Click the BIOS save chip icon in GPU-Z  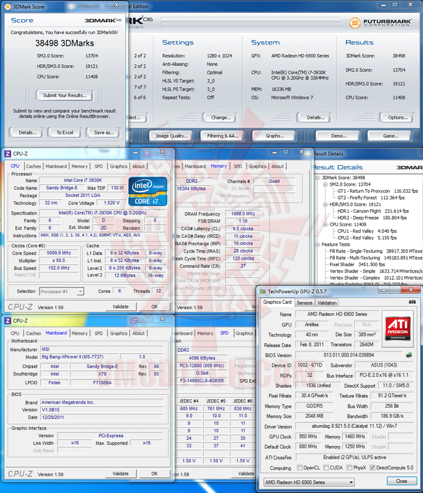pyautogui.click(x=409, y=355)
